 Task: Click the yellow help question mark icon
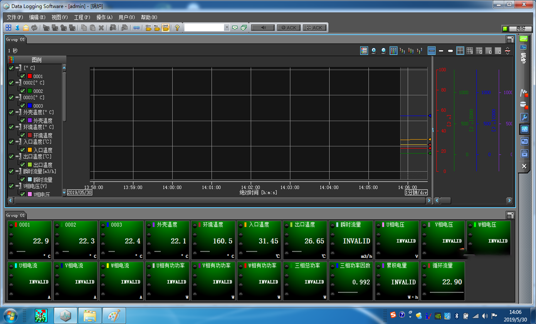pos(177,28)
